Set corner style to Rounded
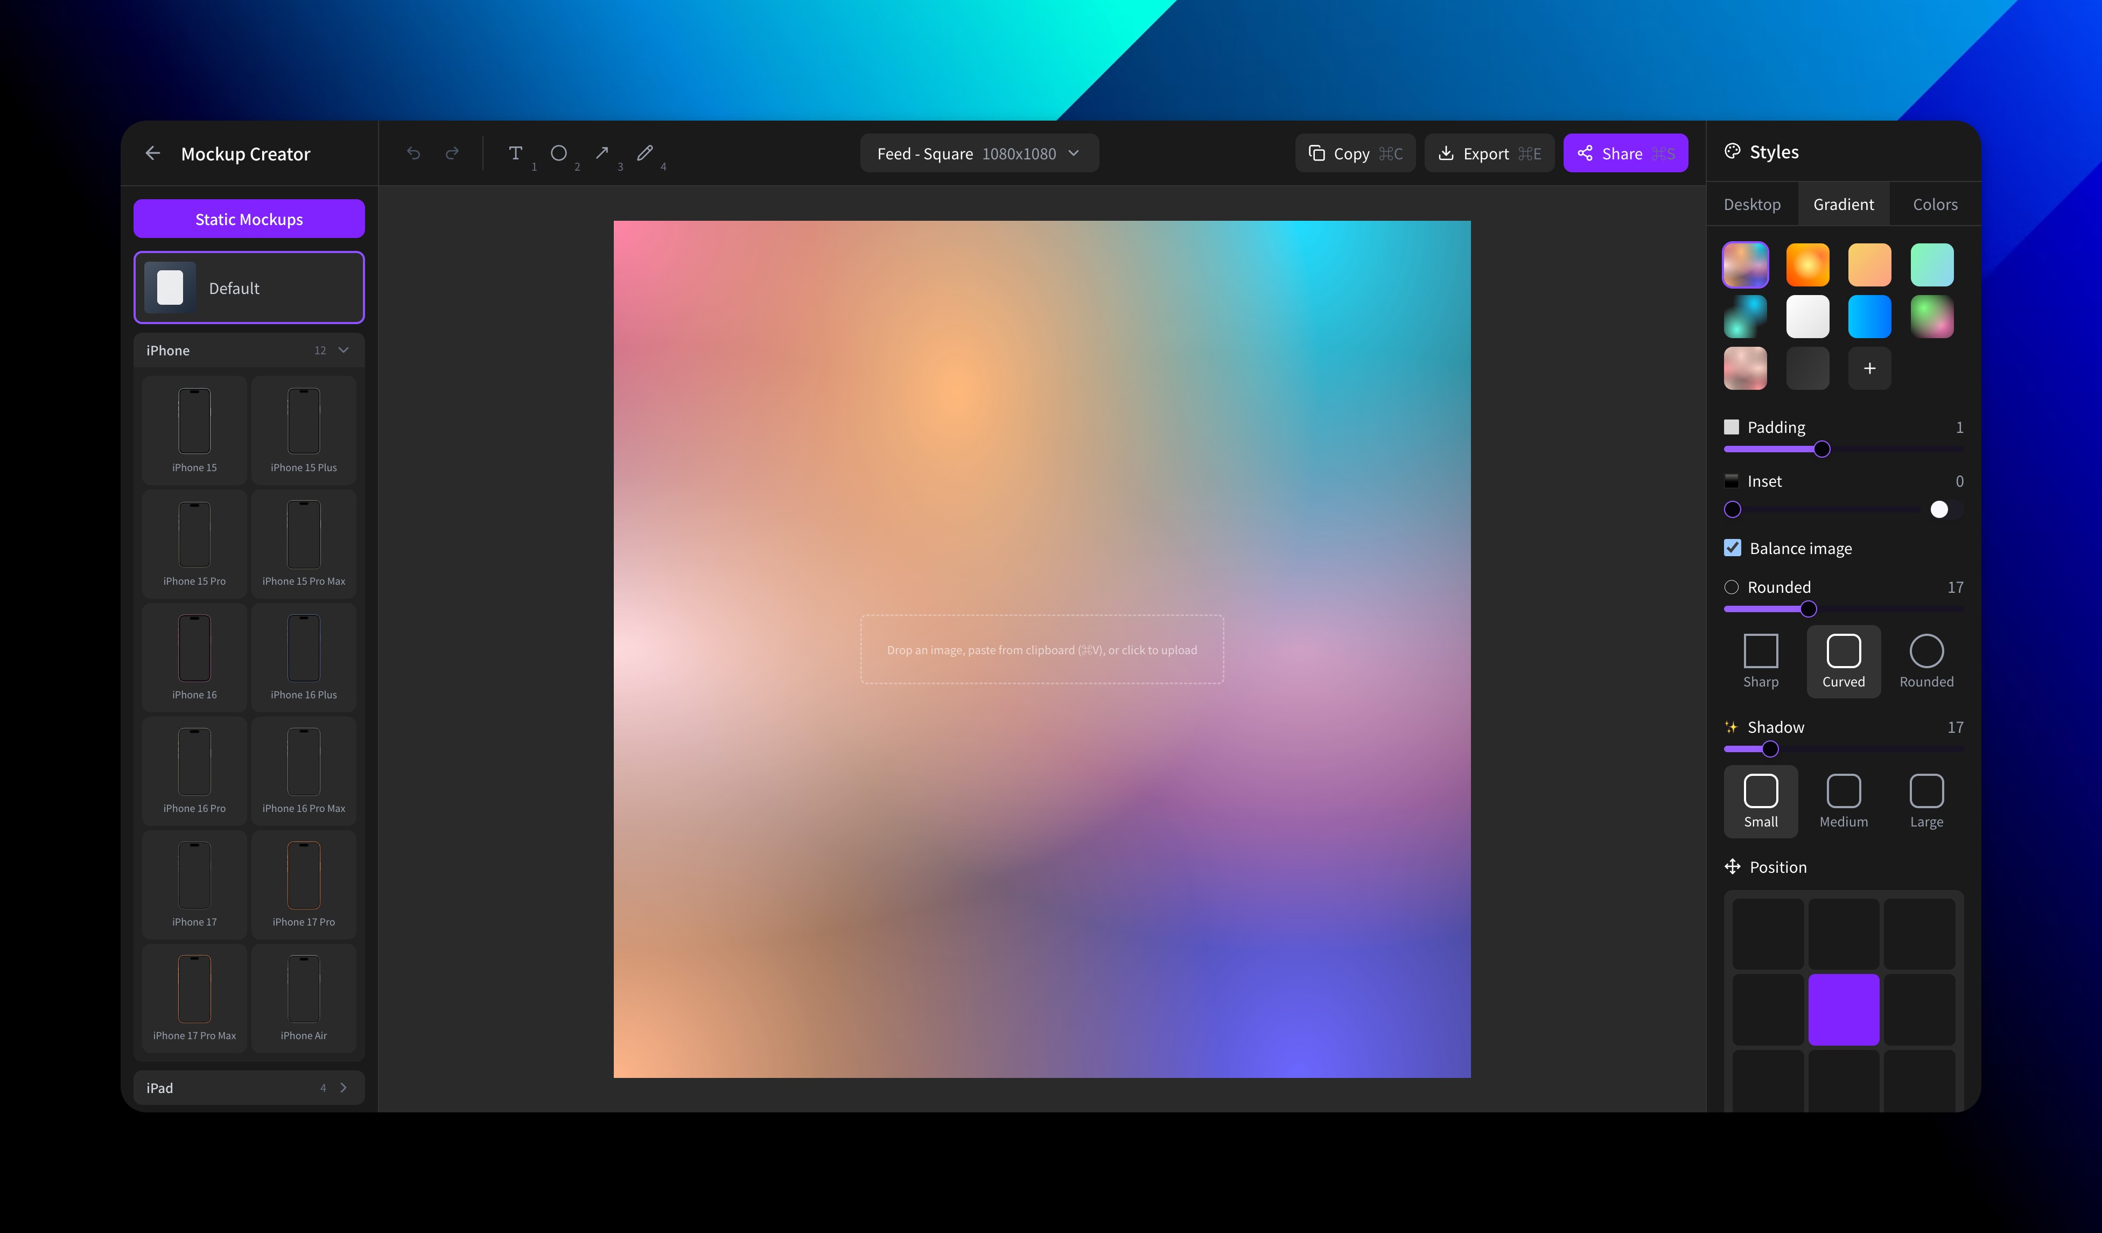Image resolution: width=2102 pixels, height=1233 pixels. (1926, 662)
